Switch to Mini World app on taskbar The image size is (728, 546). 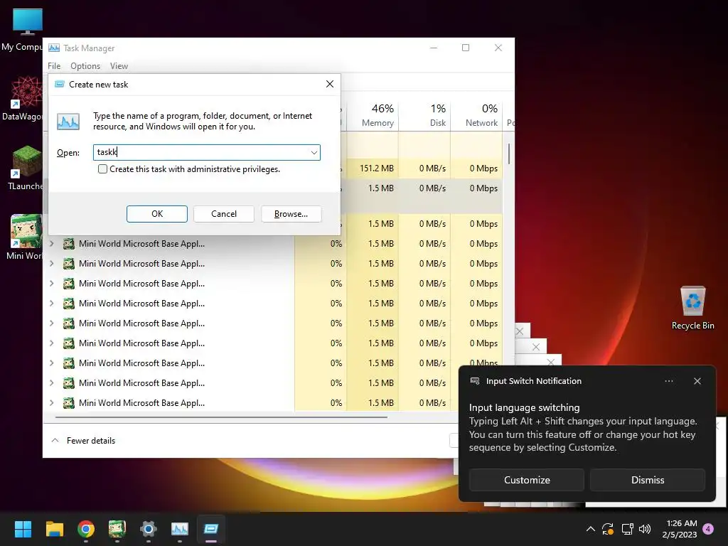tap(117, 529)
